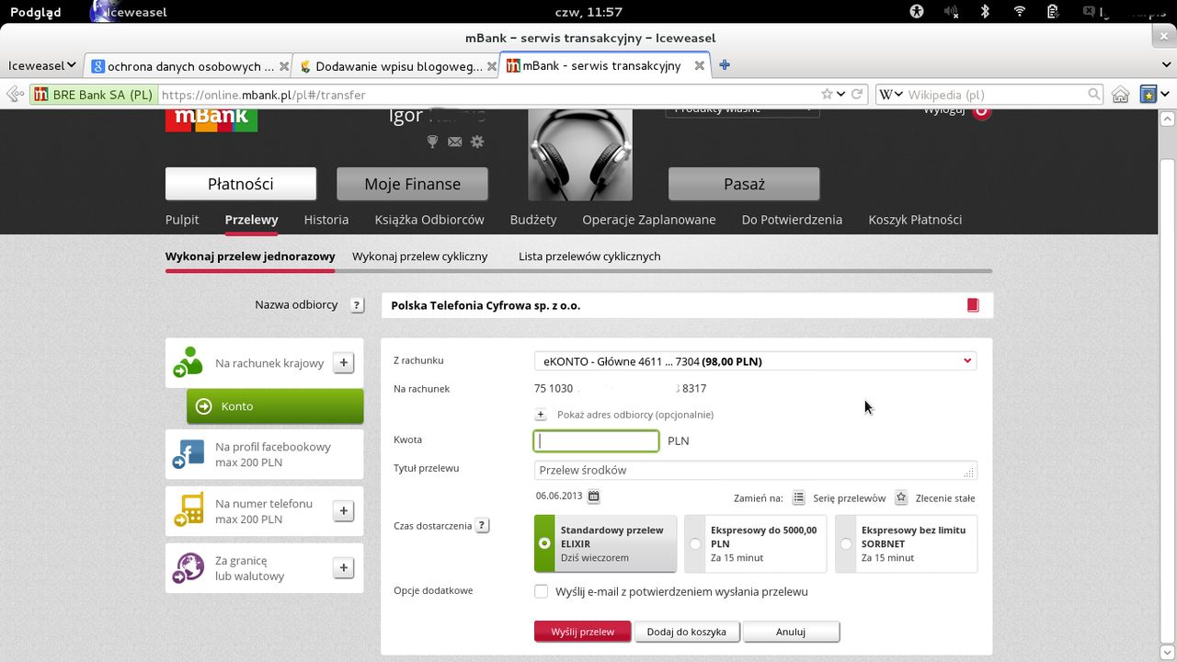
Task: Open Wikipedia search engine dropdown
Action: tap(891, 94)
